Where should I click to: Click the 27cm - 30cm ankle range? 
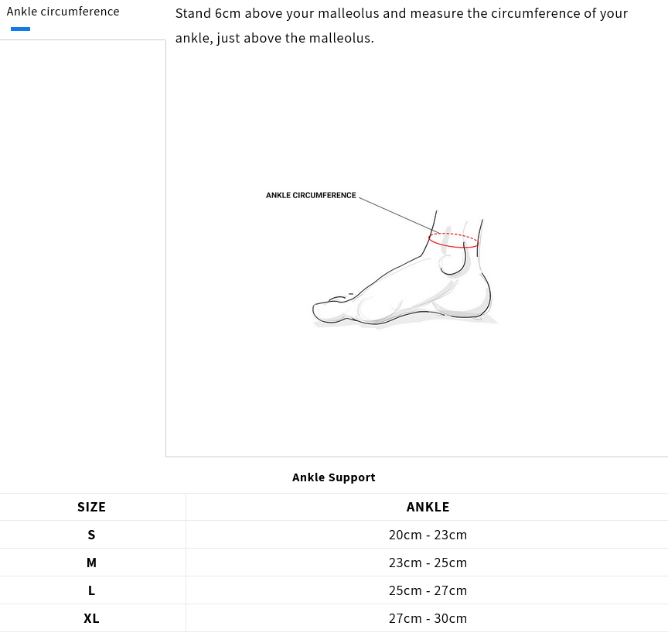coord(428,618)
